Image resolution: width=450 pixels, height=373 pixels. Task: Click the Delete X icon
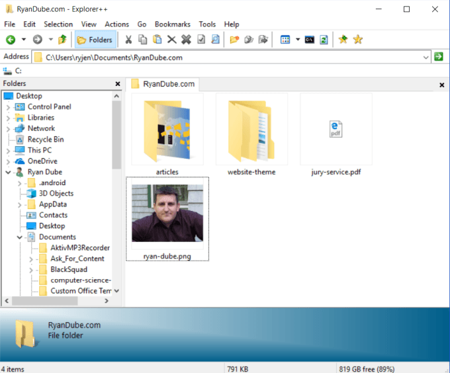click(171, 40)
